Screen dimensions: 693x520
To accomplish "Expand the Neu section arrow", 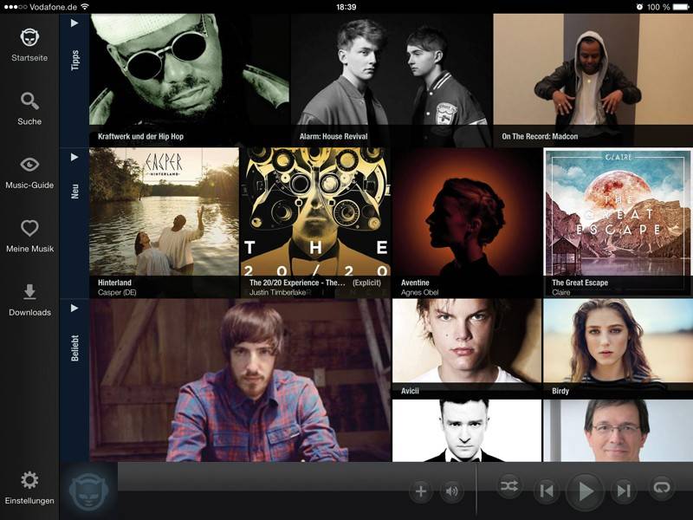I will tap(74, 157).
